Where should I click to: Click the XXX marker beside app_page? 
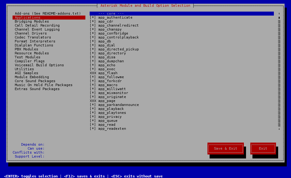click(93, 101)
